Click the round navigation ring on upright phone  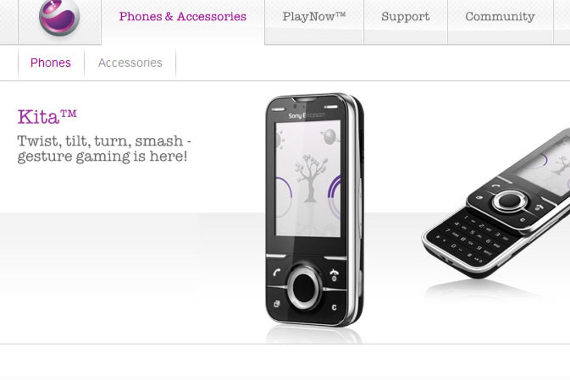[305, 286]
